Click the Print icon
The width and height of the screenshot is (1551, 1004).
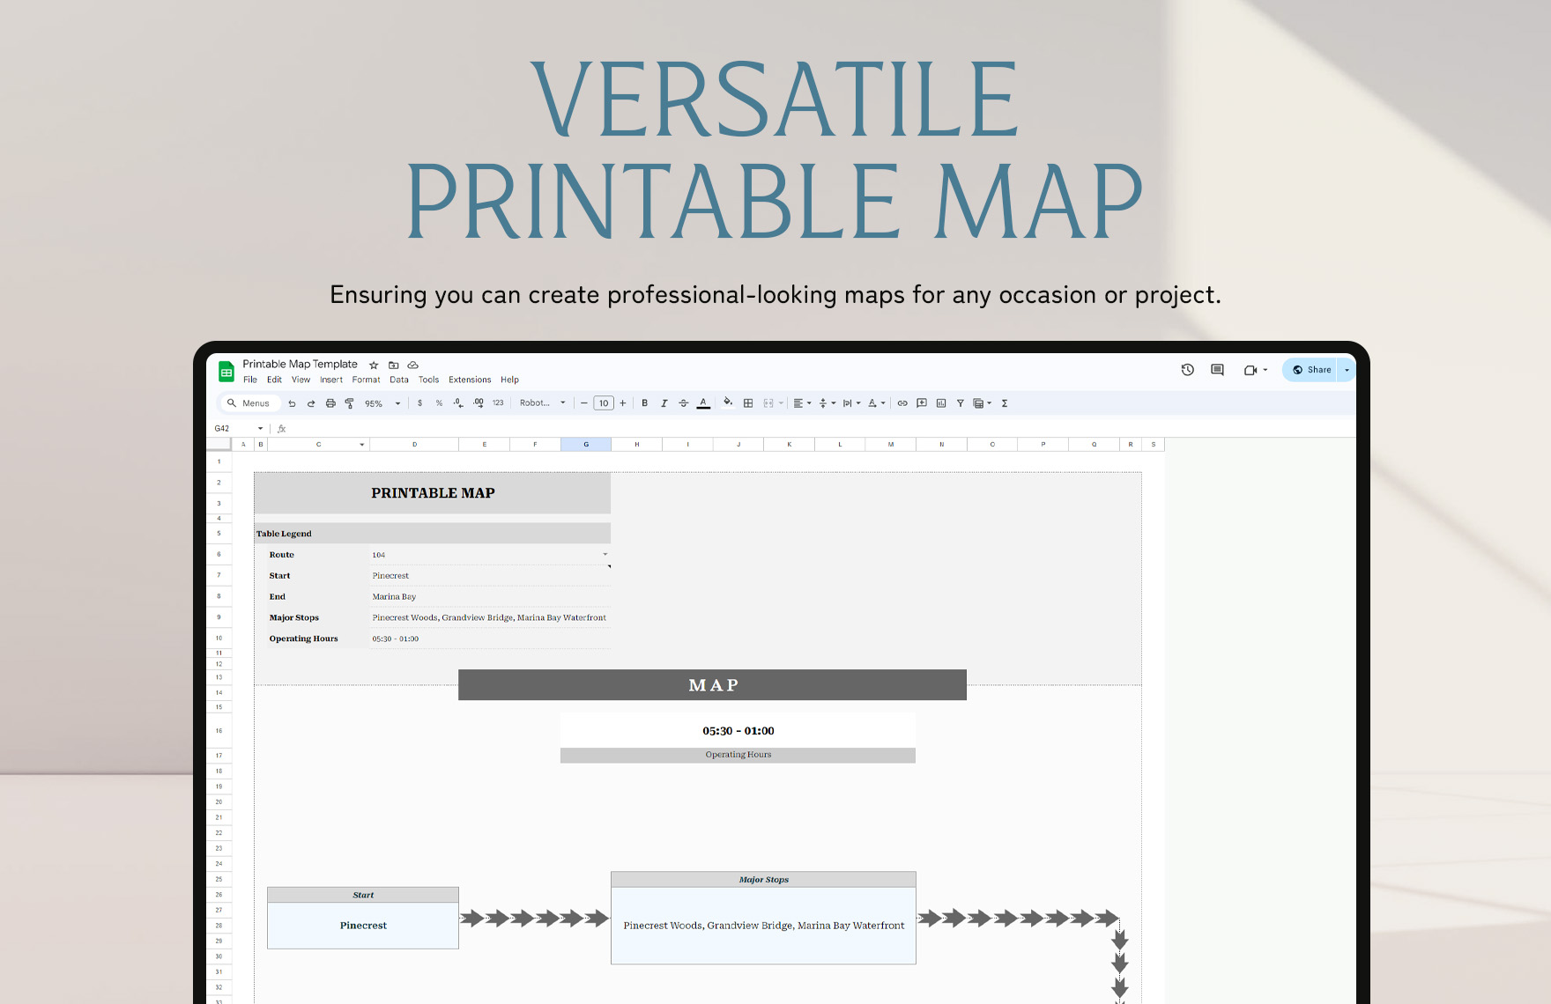(x=330, y=402)
